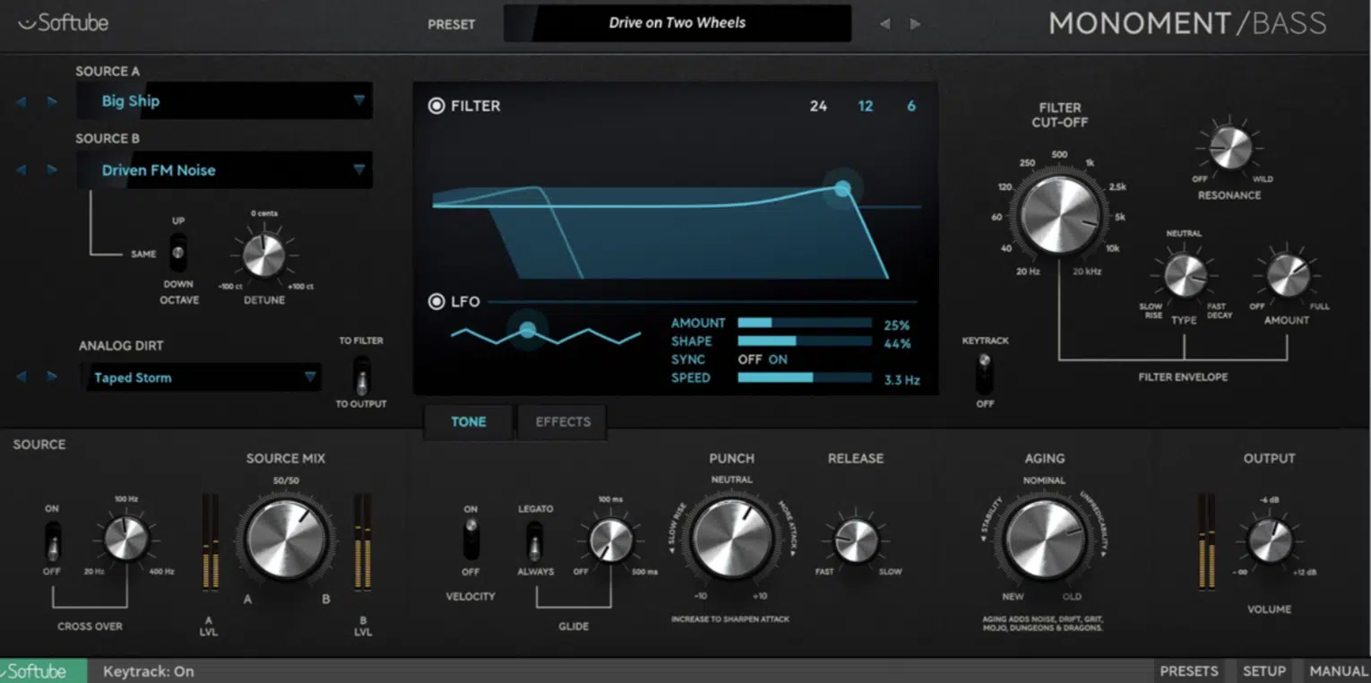This screenshot has height=683, width=1371.
Task: Go to previous Source A waveform
Action: tap(21, 102)
